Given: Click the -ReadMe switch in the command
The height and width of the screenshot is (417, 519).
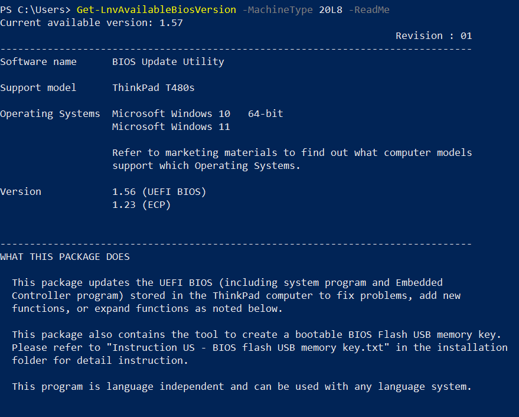Looking at the screenshot, I should coord(369,10).
